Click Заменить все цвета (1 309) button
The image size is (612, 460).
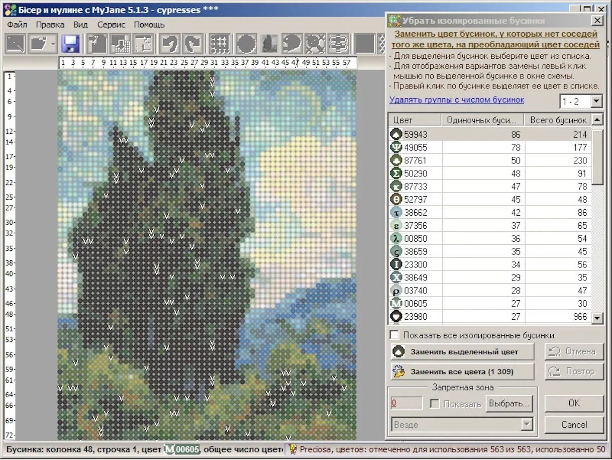coord(462,372)
